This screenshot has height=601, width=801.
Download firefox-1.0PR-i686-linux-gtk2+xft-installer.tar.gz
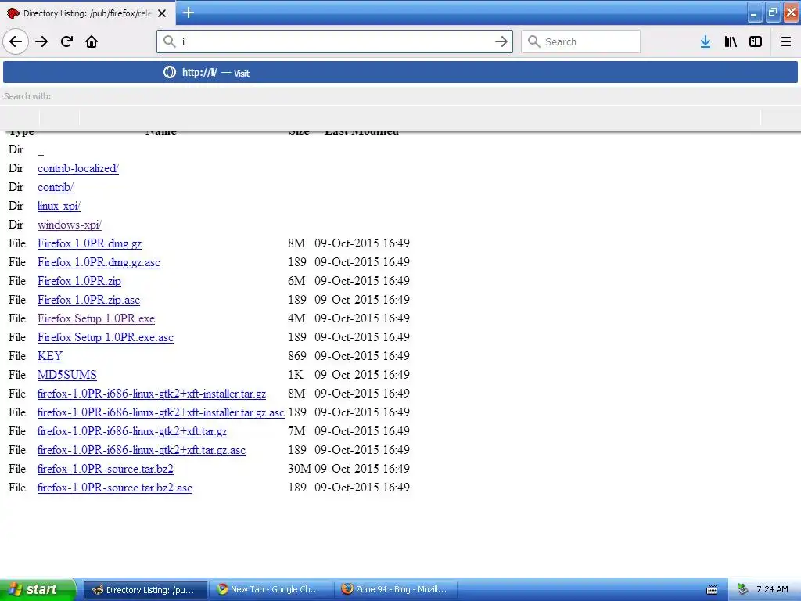coord(152,394)
